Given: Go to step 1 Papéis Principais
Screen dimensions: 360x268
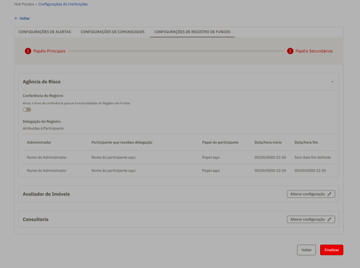Looking at the screenshot, I should (45, 51).
